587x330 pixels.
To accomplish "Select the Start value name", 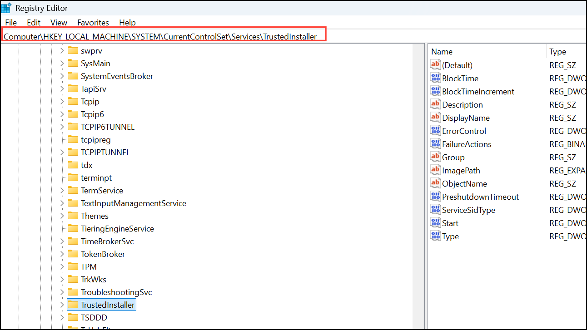I will tap(450, 223).
